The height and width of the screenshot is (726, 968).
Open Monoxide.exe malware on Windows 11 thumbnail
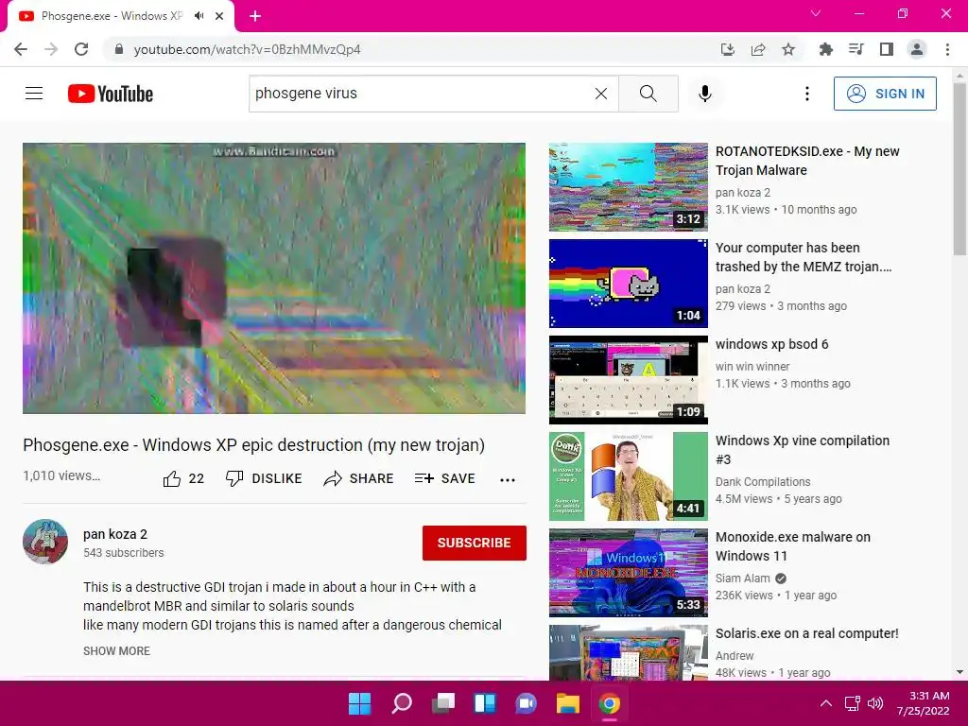628,572
